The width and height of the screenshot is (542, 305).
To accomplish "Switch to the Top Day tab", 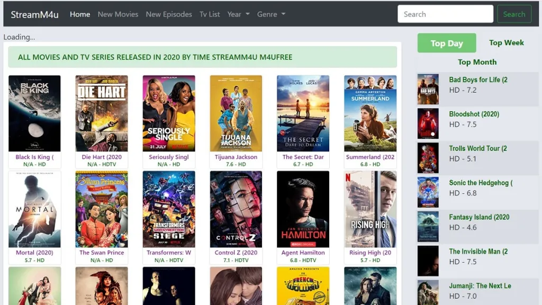I will [446, 43].
